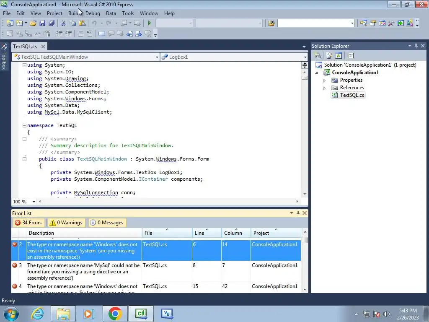
Task: Open the Project menu
Action: [54, 13]
